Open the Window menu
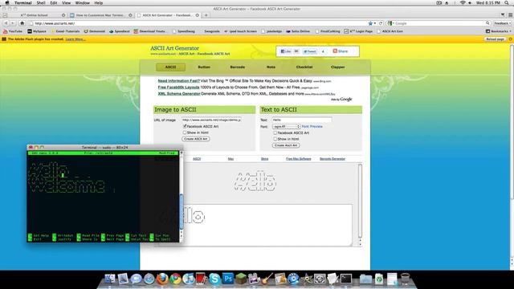 tap(82, 2)
